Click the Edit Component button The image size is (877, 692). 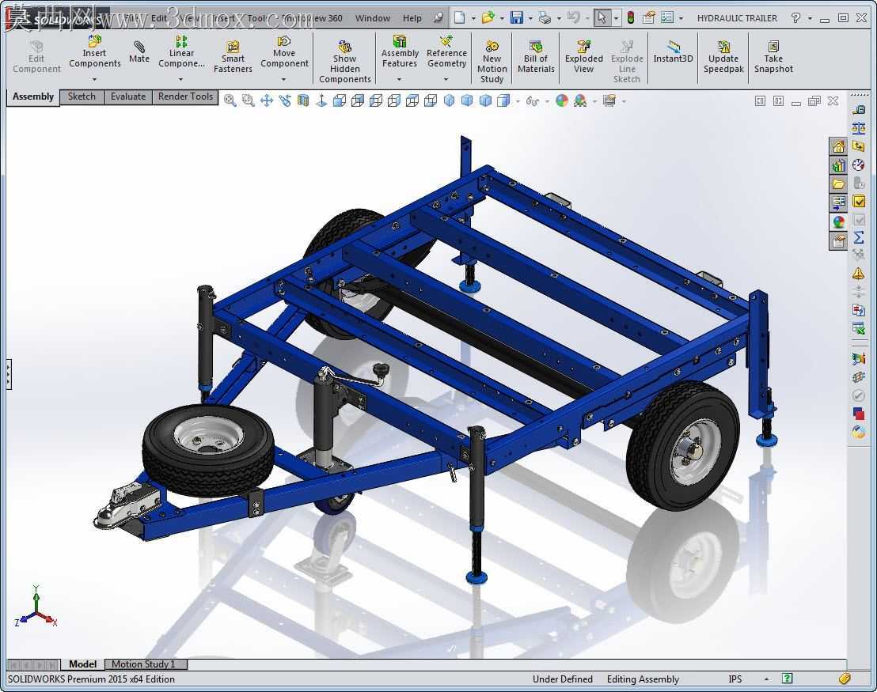36,56
